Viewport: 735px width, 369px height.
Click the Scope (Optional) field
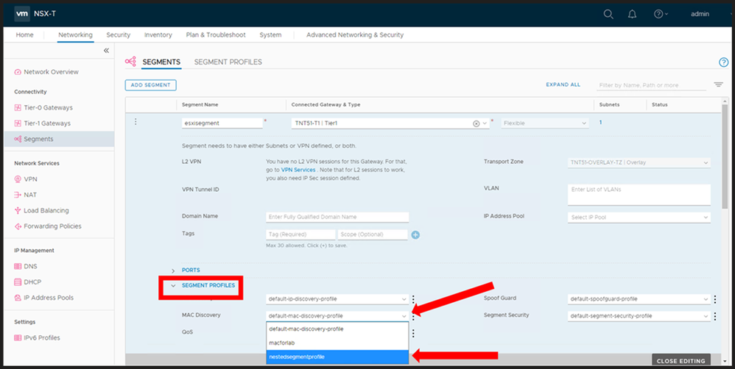click(x=373, y=234)
